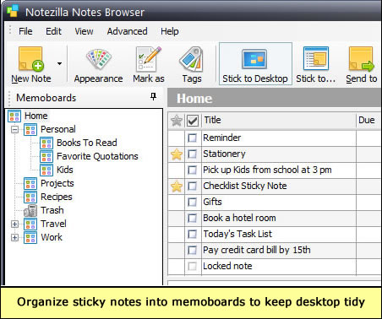Check the Reminder note checkbox
This screenshot has height=319, width=382.
[193, 138]
